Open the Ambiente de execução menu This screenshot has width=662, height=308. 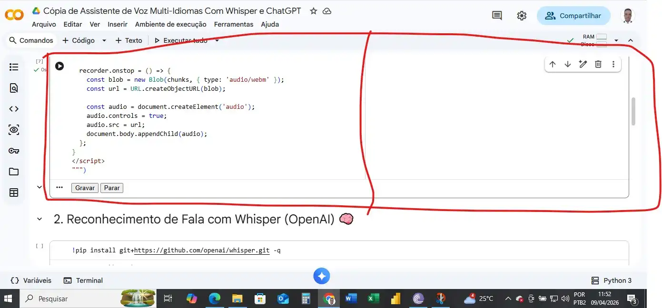170,24
